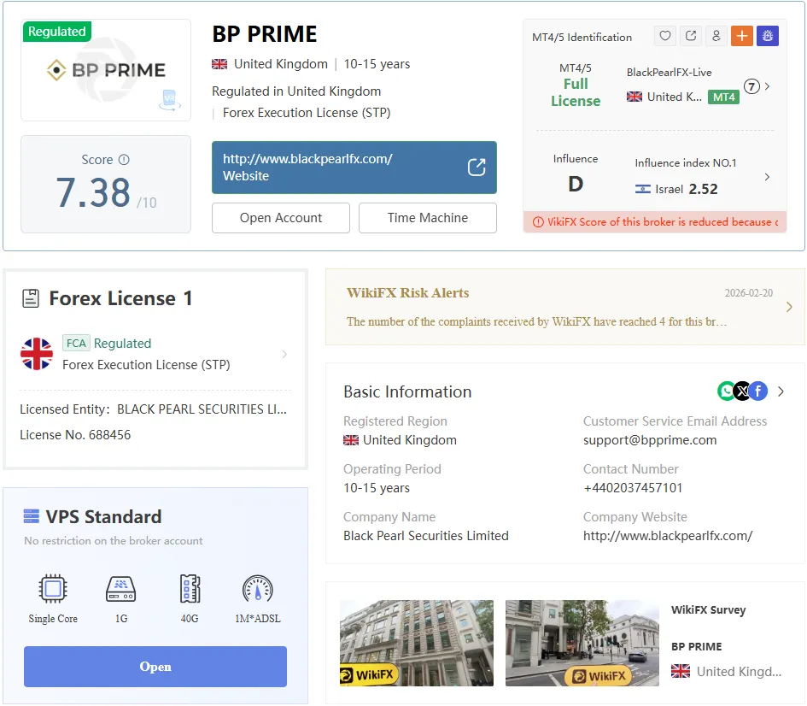Click the external link icon on the website button

pos(477,168)
